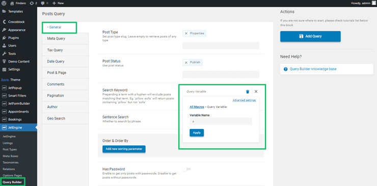
Task: Switch to the Date Query tab
Action: click(x=65, y=61)
